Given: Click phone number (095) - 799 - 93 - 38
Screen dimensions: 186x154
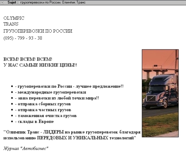Looking at the screenshot, I should 23,38.
